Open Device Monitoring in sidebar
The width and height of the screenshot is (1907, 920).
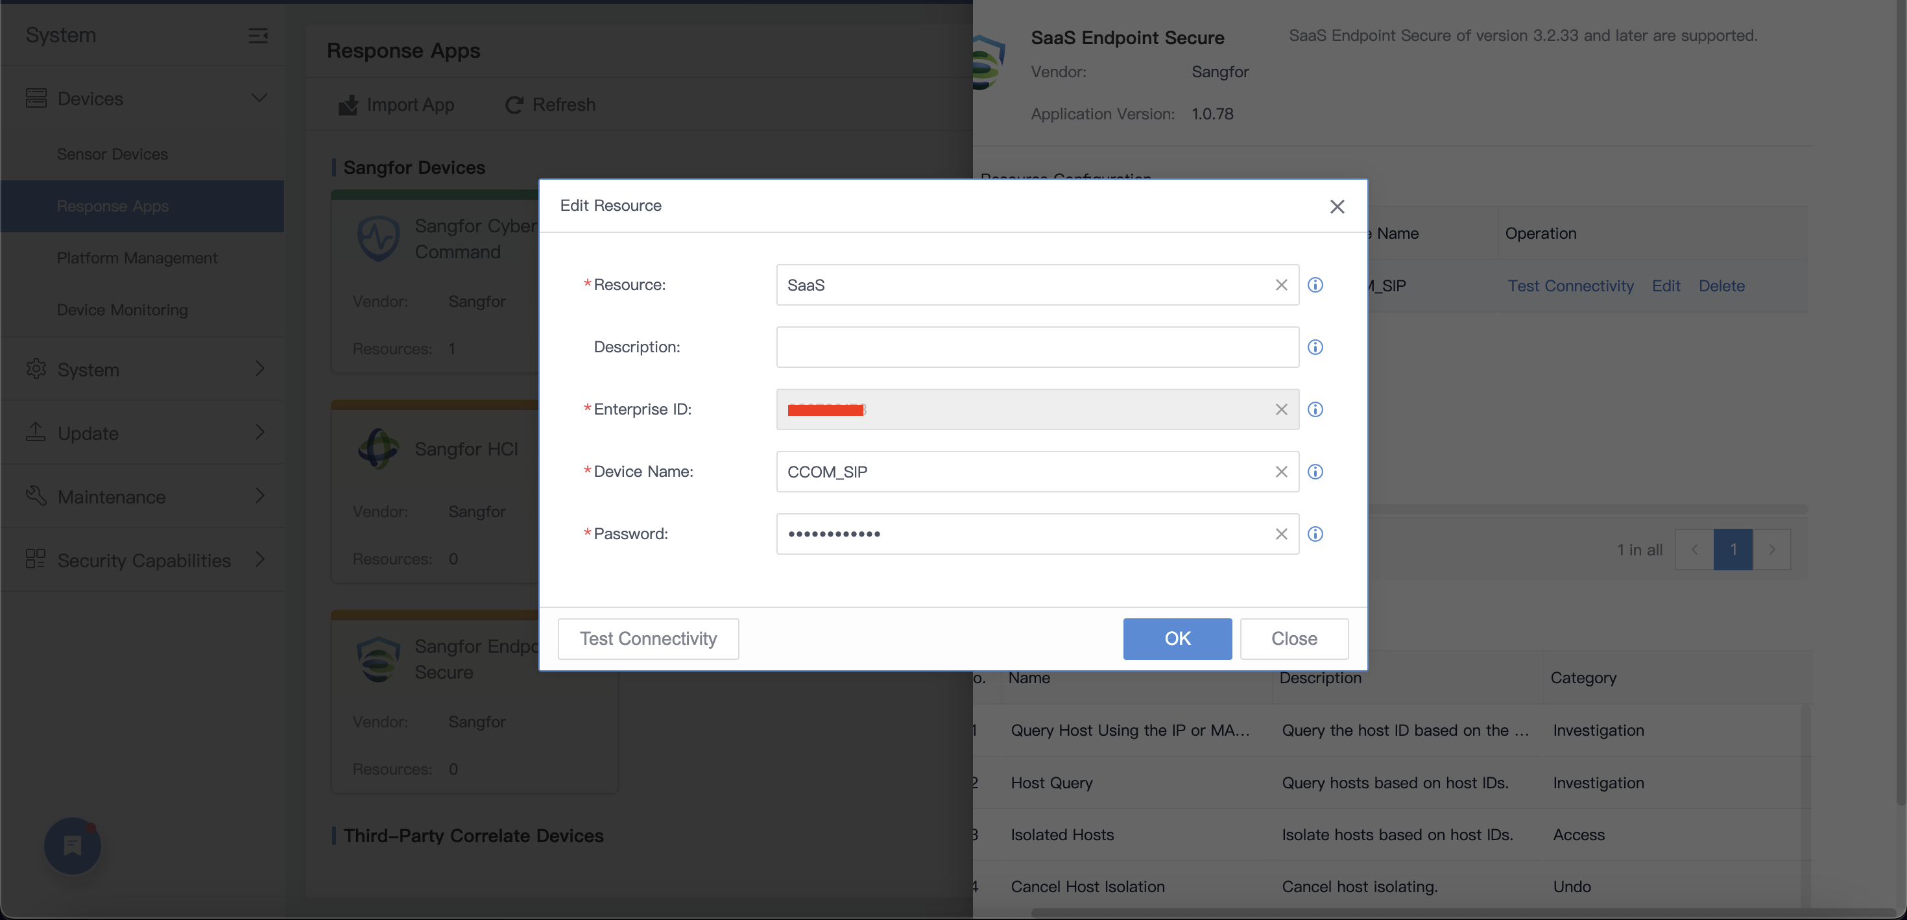point(122,310)
